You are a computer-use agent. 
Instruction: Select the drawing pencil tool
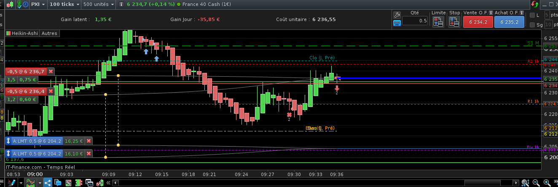[12, 182]
